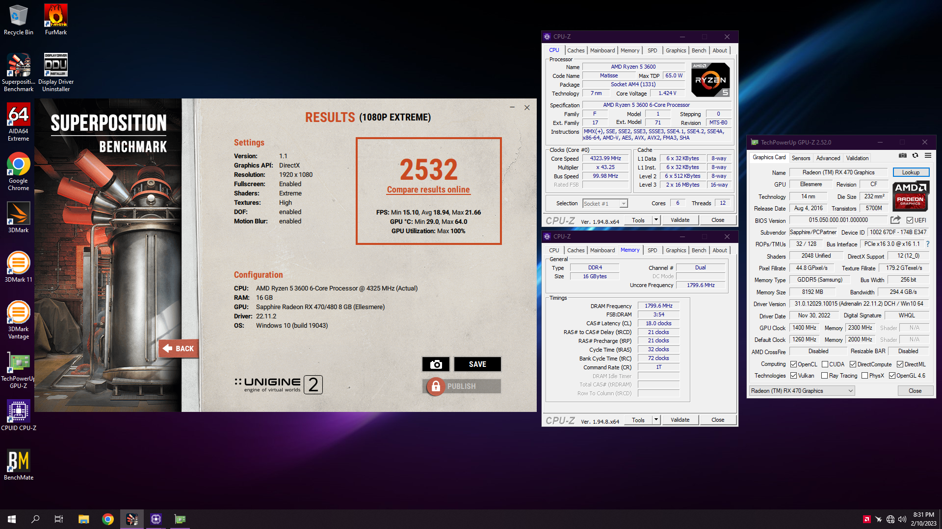Screen dimensions: 942x529
Task: Click GPU-Z screenshot camera icon
Action: point(903,156)
